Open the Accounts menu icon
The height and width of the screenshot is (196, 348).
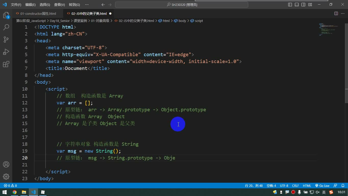6,164
